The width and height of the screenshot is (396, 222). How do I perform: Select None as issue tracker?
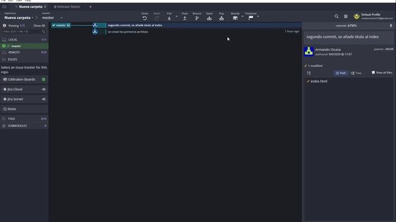tap(24, 109)
